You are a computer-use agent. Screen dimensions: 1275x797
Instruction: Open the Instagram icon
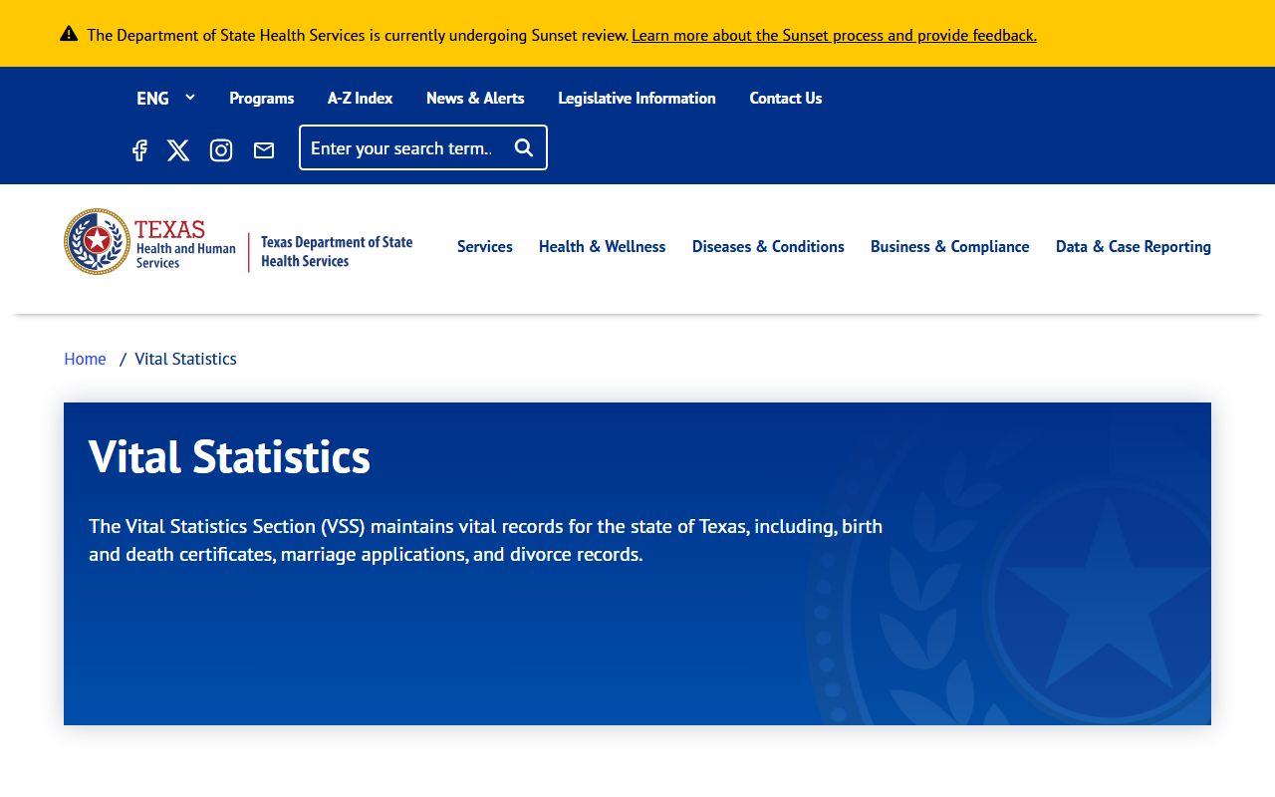pyautogui.click(x=221, y=150)
